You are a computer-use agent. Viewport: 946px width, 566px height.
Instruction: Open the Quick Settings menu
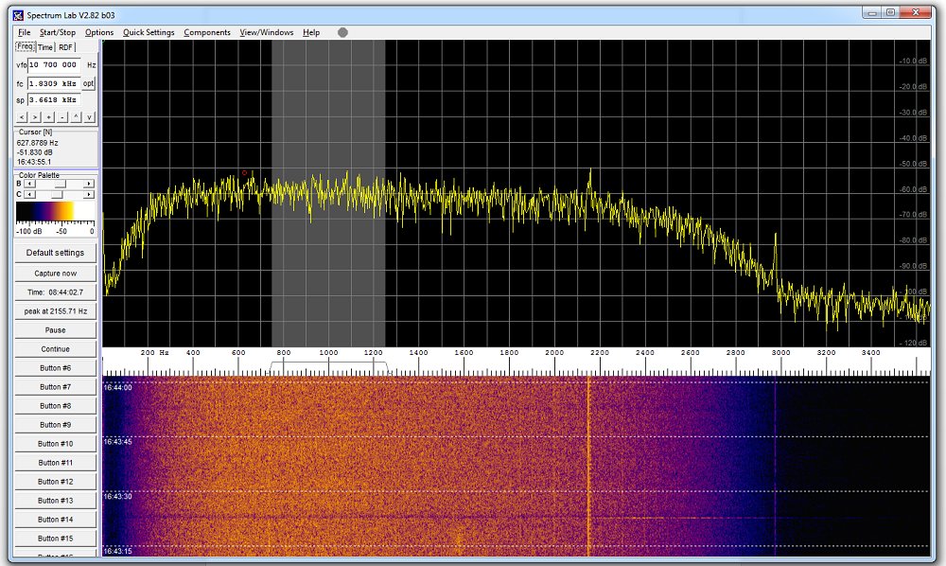(149, 32)
